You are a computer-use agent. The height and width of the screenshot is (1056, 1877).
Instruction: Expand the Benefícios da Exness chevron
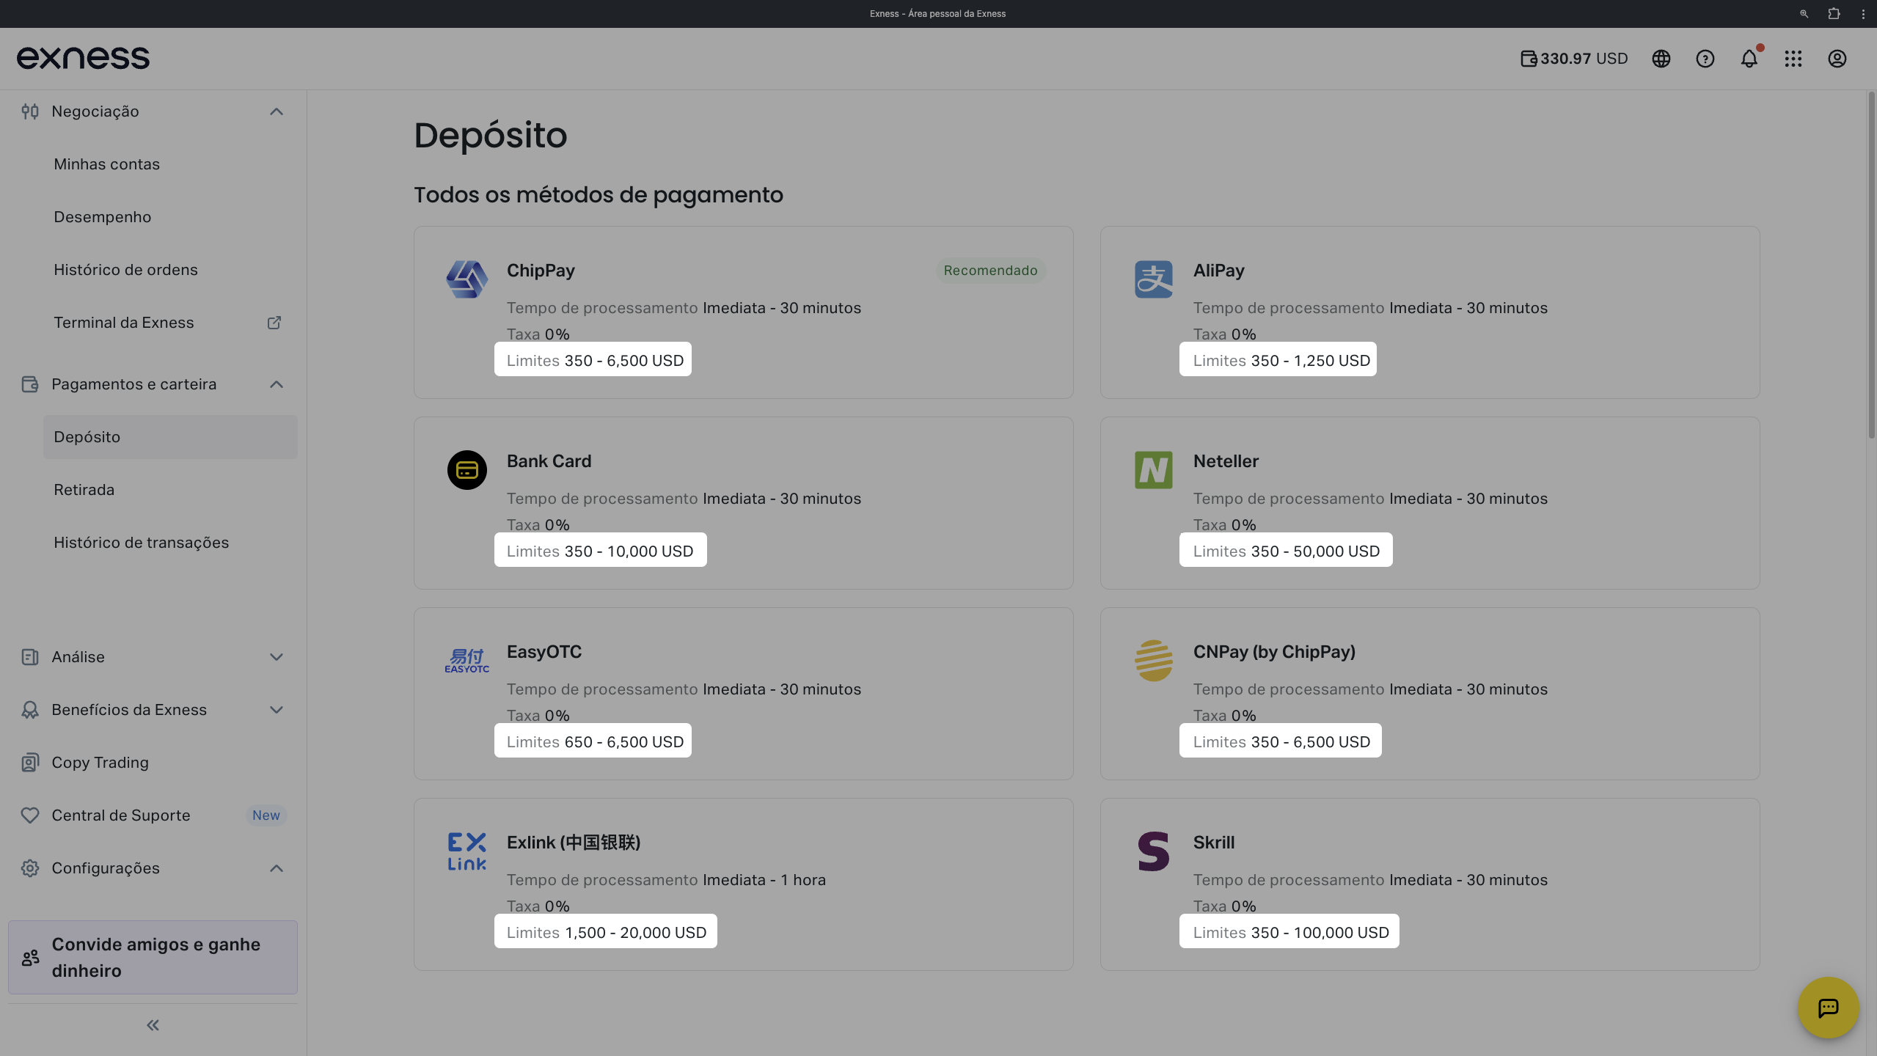277,710
